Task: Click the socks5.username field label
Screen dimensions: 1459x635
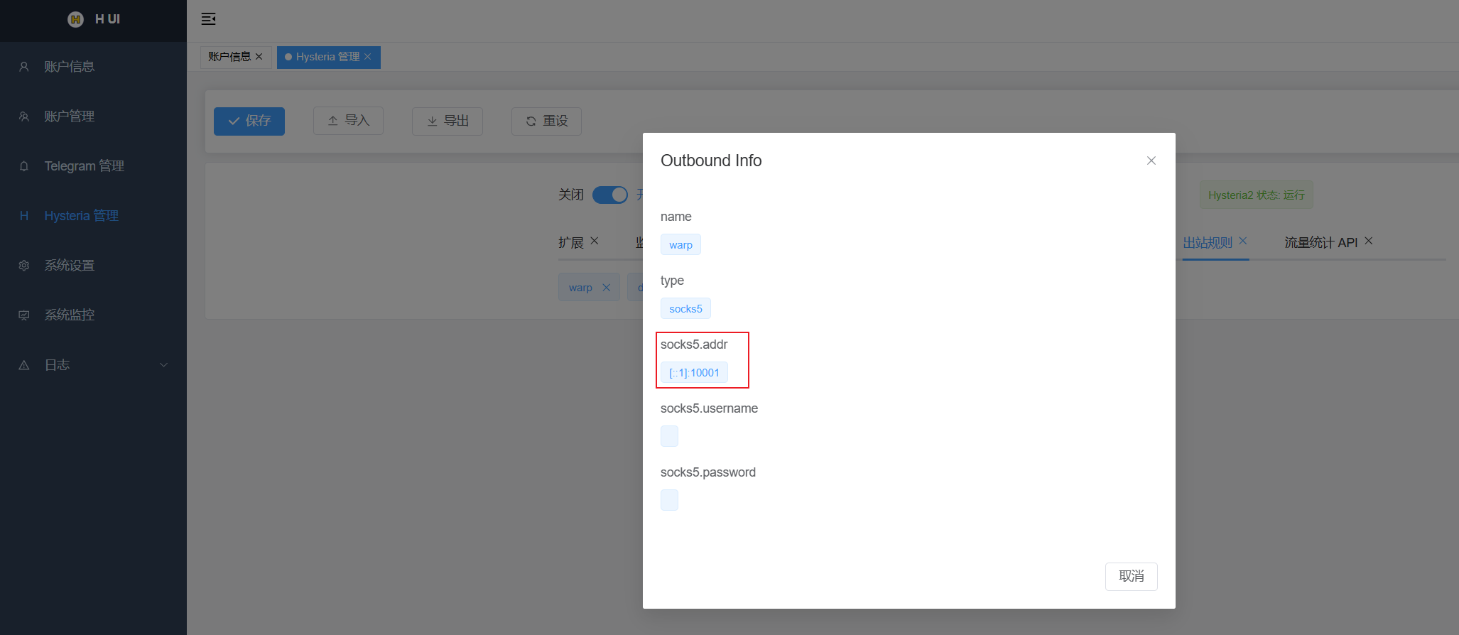Action: [709, 409]
